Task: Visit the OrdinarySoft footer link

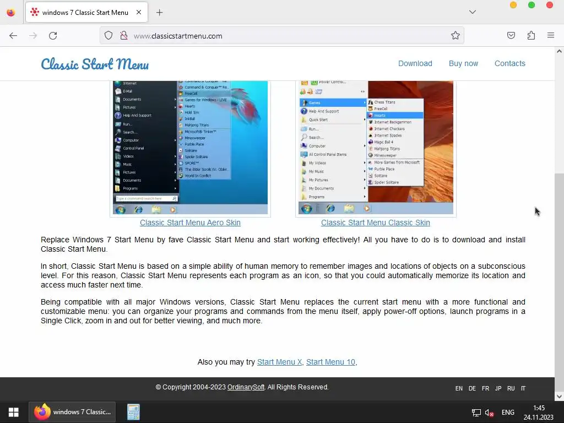Action: click(x=246, y=387)
